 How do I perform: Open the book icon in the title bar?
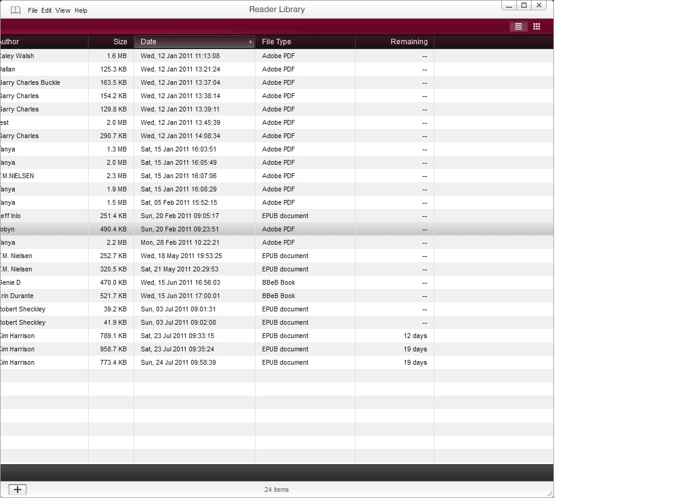pyautogui.click(x=16, y=10)
